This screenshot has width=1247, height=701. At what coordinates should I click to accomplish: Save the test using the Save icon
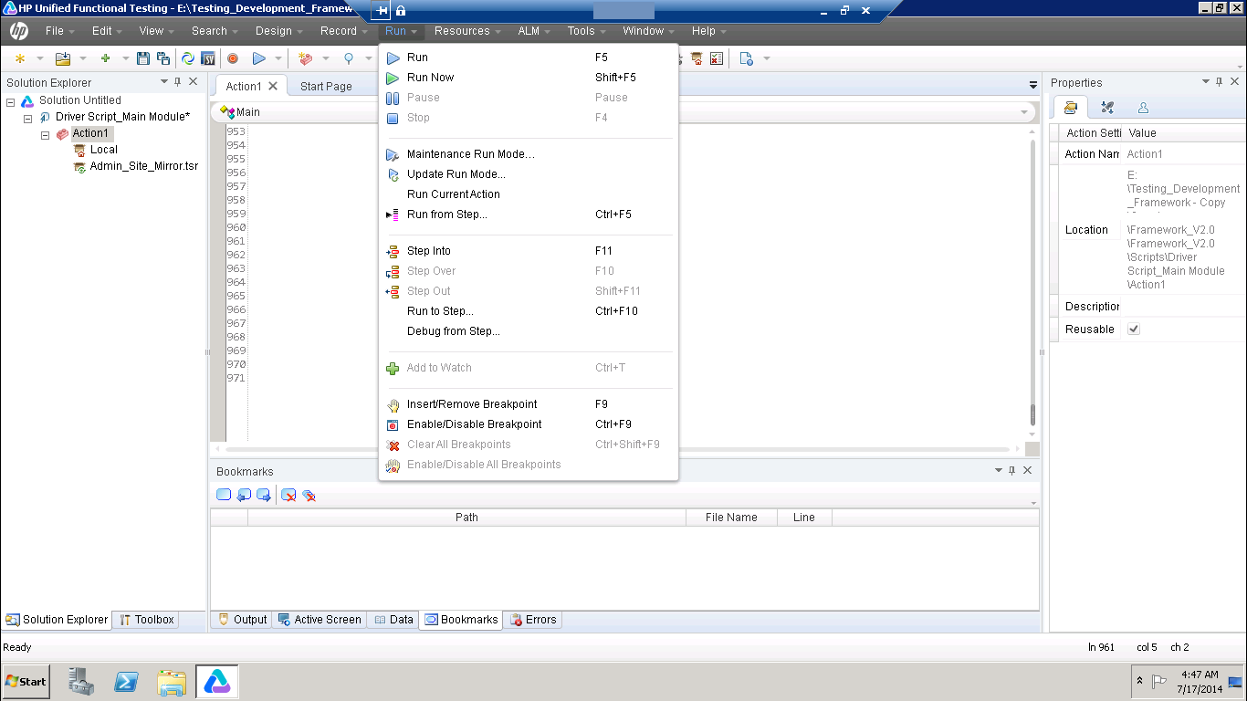point(142,58)
